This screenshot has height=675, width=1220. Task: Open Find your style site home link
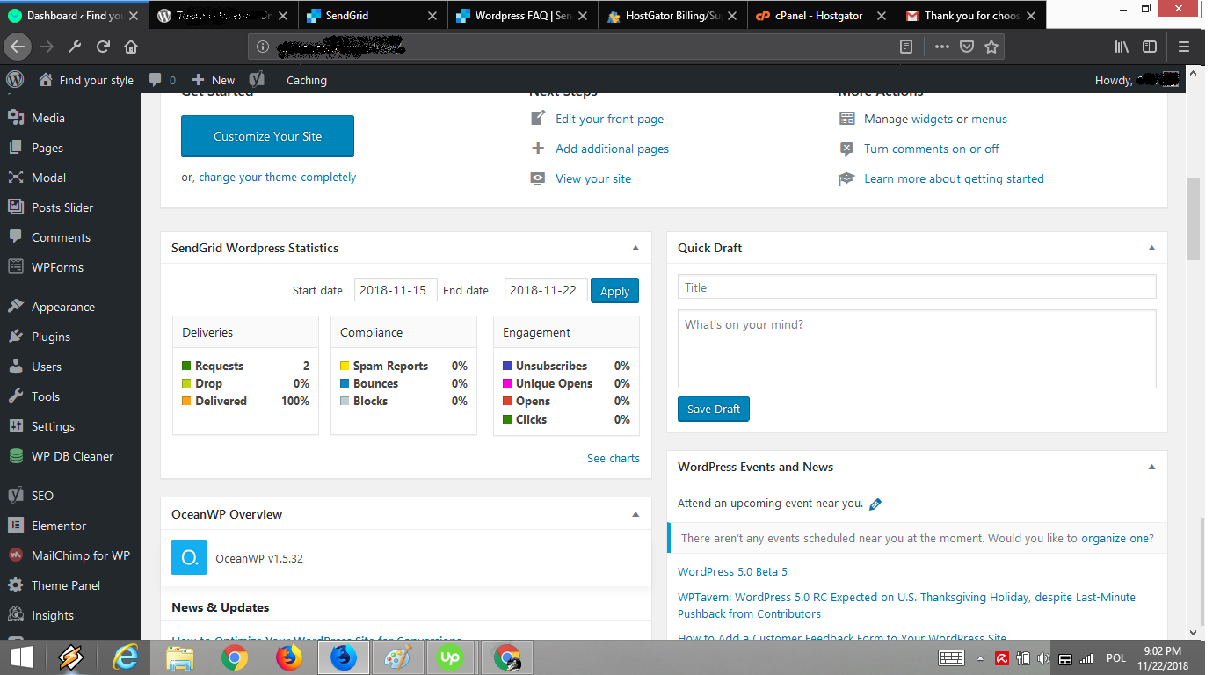tap(86, 80)
